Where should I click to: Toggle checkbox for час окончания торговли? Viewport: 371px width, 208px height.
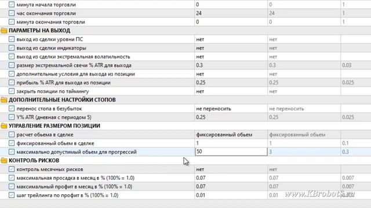[12, 13]
